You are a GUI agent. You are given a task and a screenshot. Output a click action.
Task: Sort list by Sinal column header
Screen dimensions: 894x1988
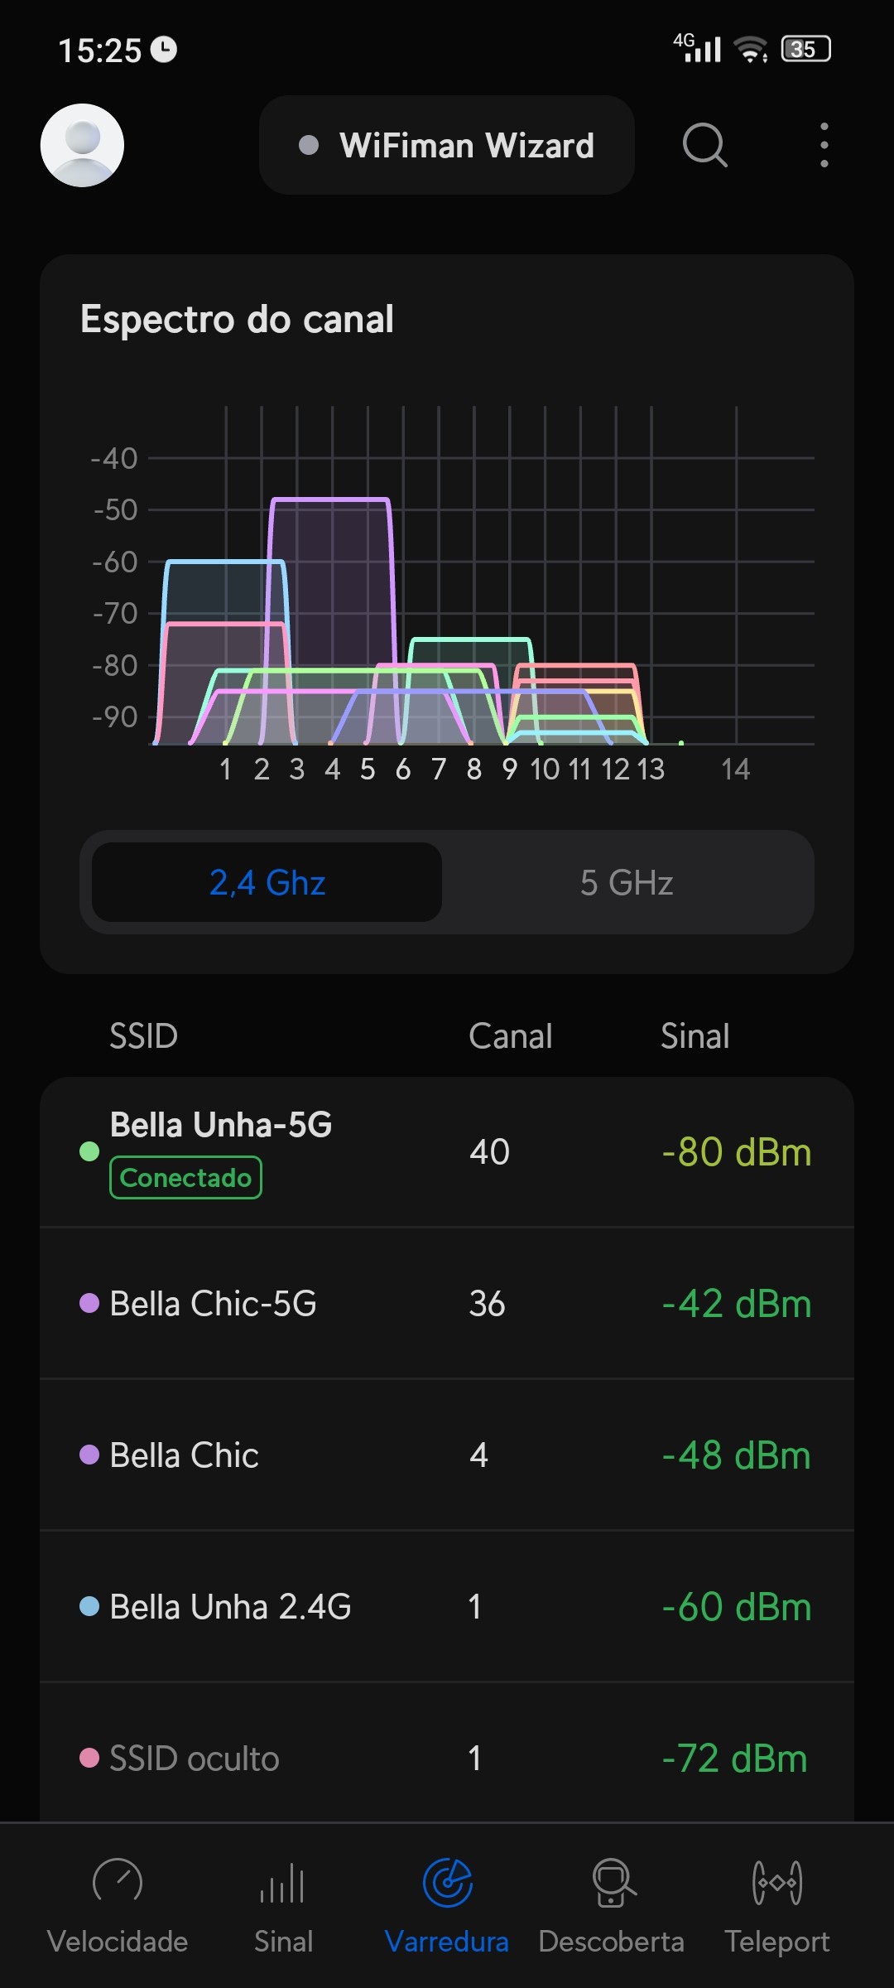click(695, 1036)
